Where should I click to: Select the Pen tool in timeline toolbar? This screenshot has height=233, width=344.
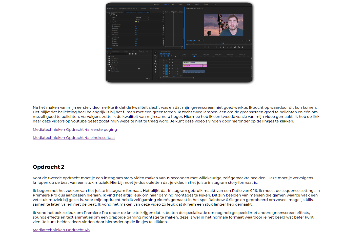click(x=155, y=66)
